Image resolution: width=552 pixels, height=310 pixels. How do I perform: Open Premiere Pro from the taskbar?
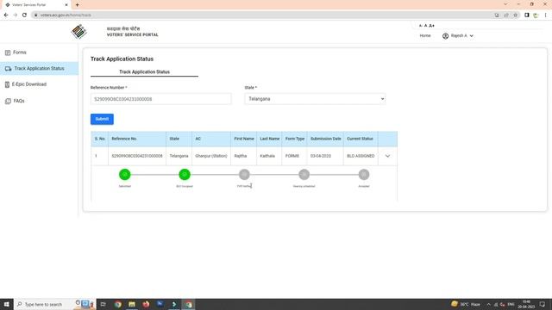160,304
